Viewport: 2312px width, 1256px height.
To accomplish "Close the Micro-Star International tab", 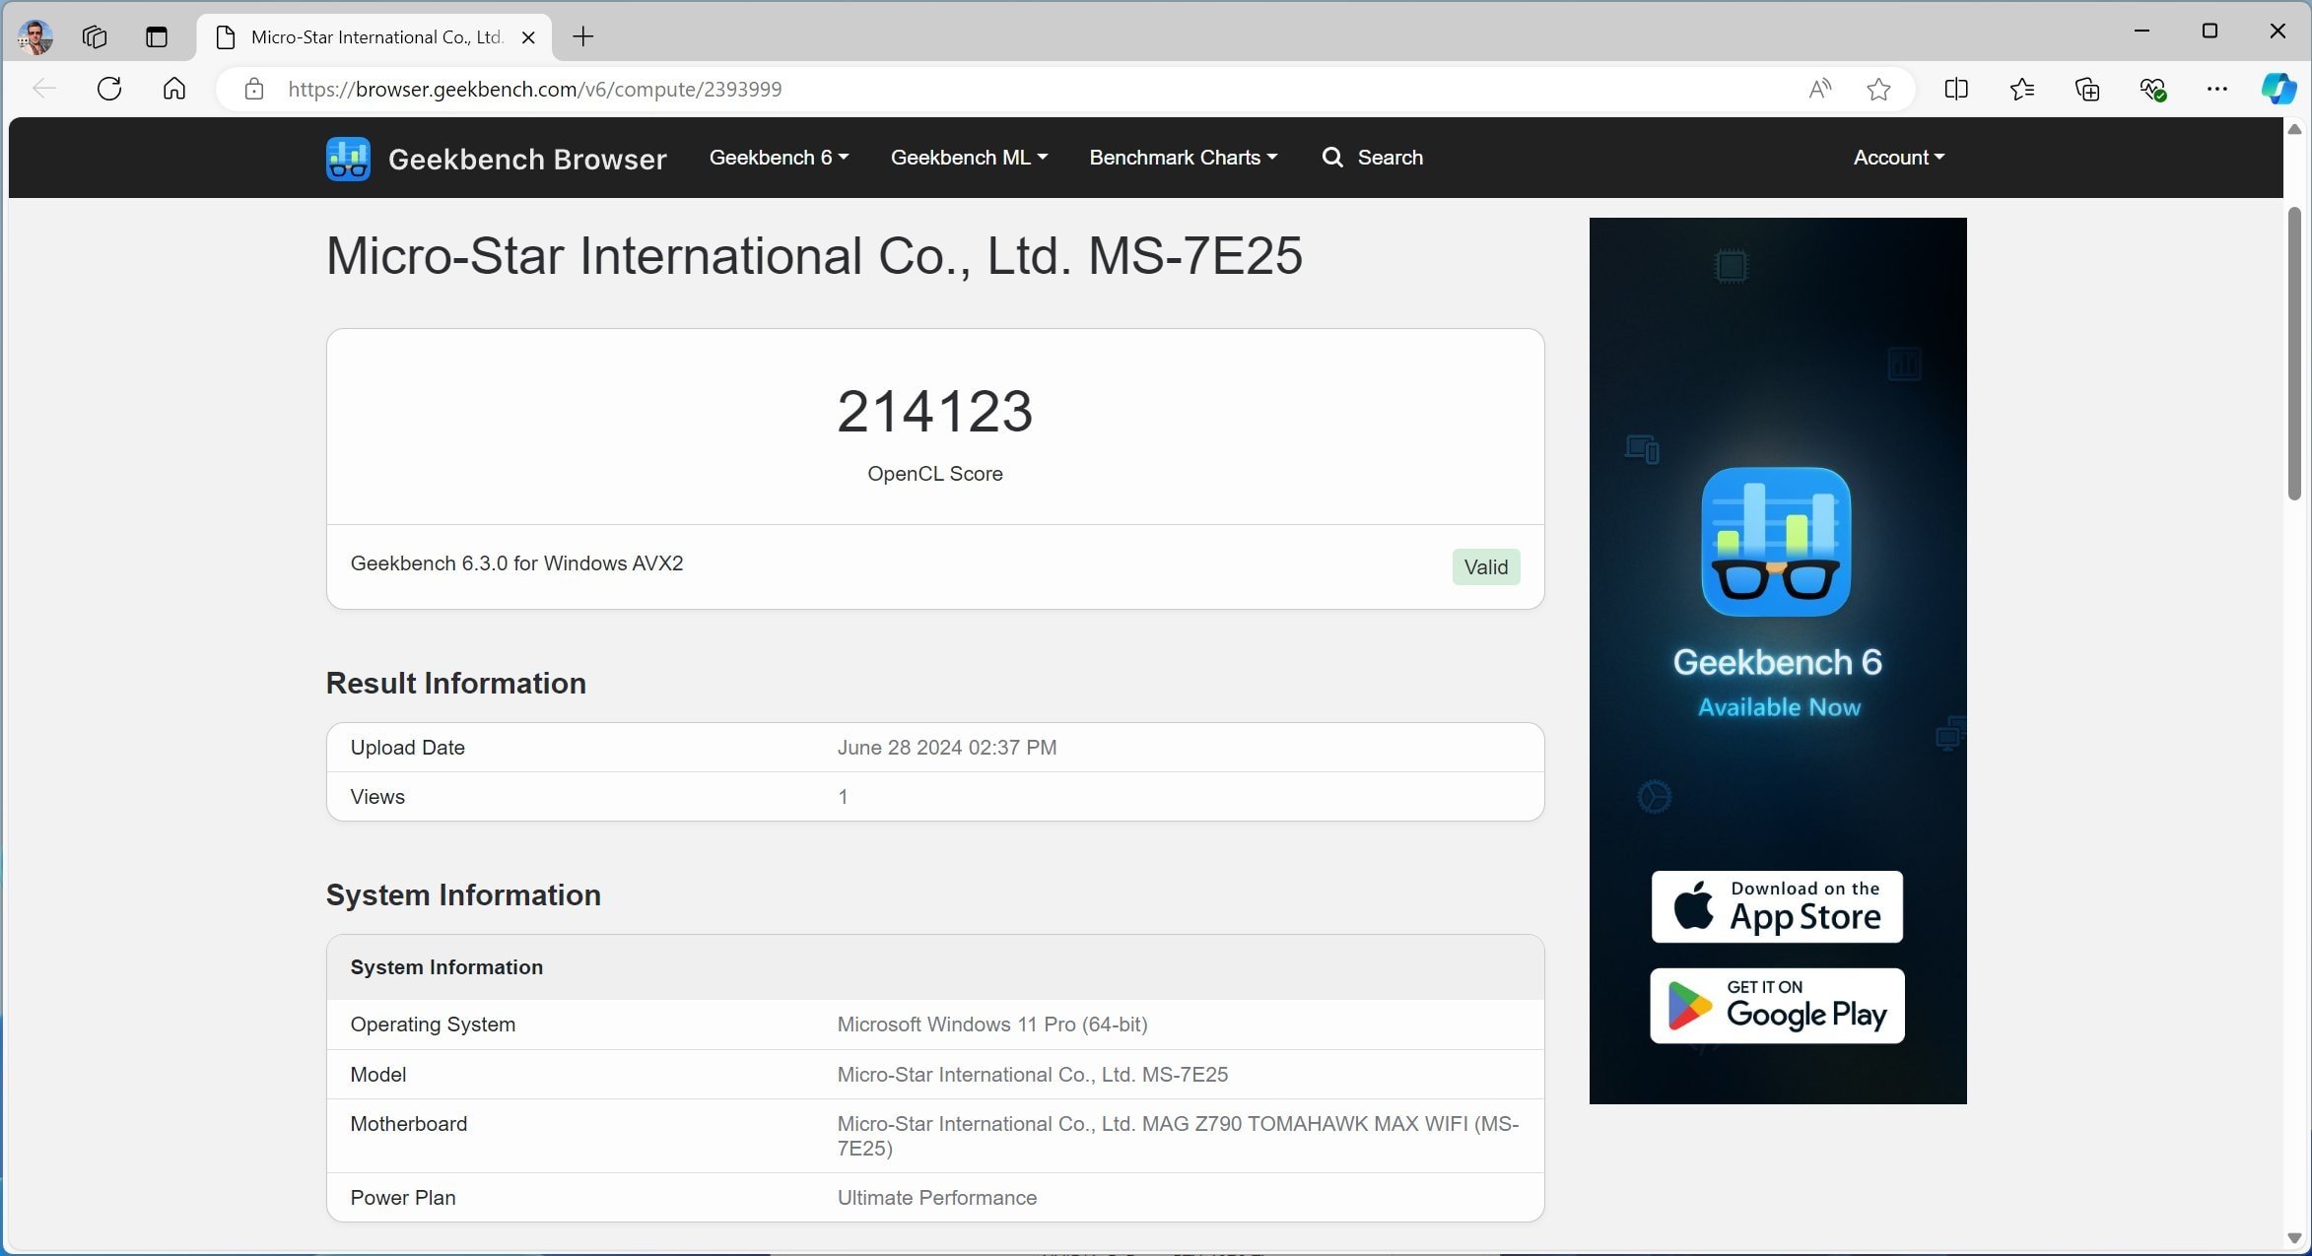I will click(528, 37).
